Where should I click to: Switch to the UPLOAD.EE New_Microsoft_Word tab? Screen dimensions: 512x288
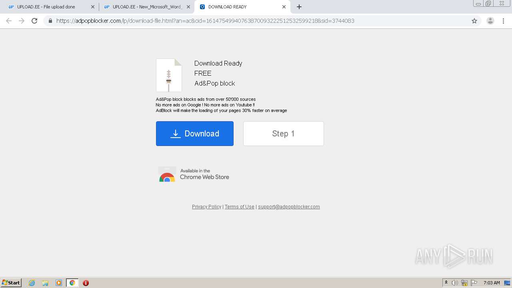146,7
